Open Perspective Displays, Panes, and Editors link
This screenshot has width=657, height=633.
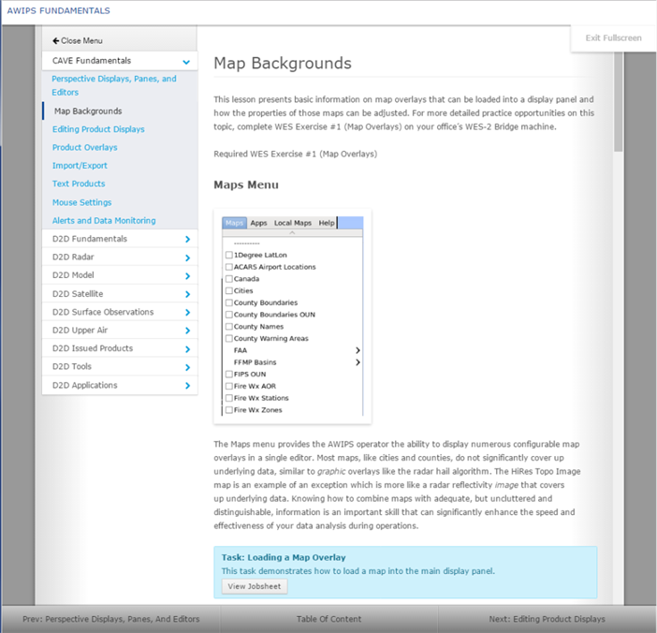114,85
